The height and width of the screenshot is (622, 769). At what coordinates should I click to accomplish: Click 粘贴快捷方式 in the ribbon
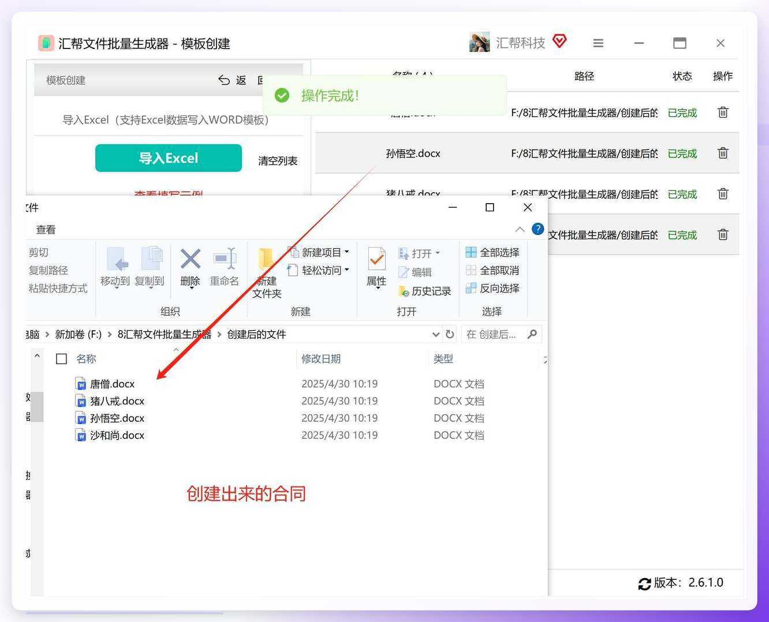[x=58, y=288]
